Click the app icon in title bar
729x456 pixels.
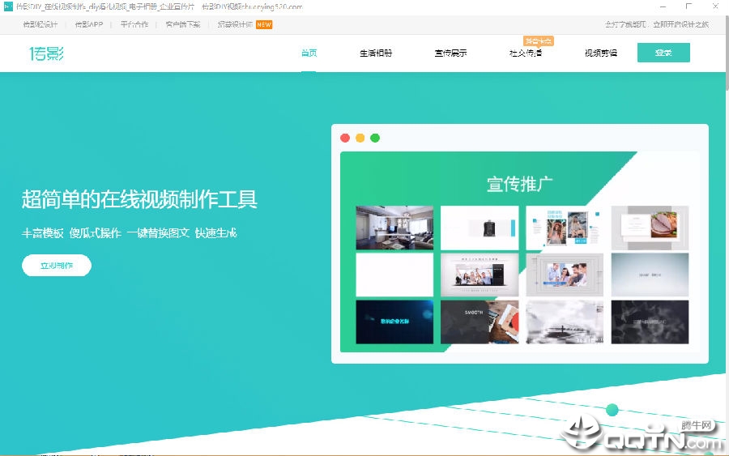point(8,6)
